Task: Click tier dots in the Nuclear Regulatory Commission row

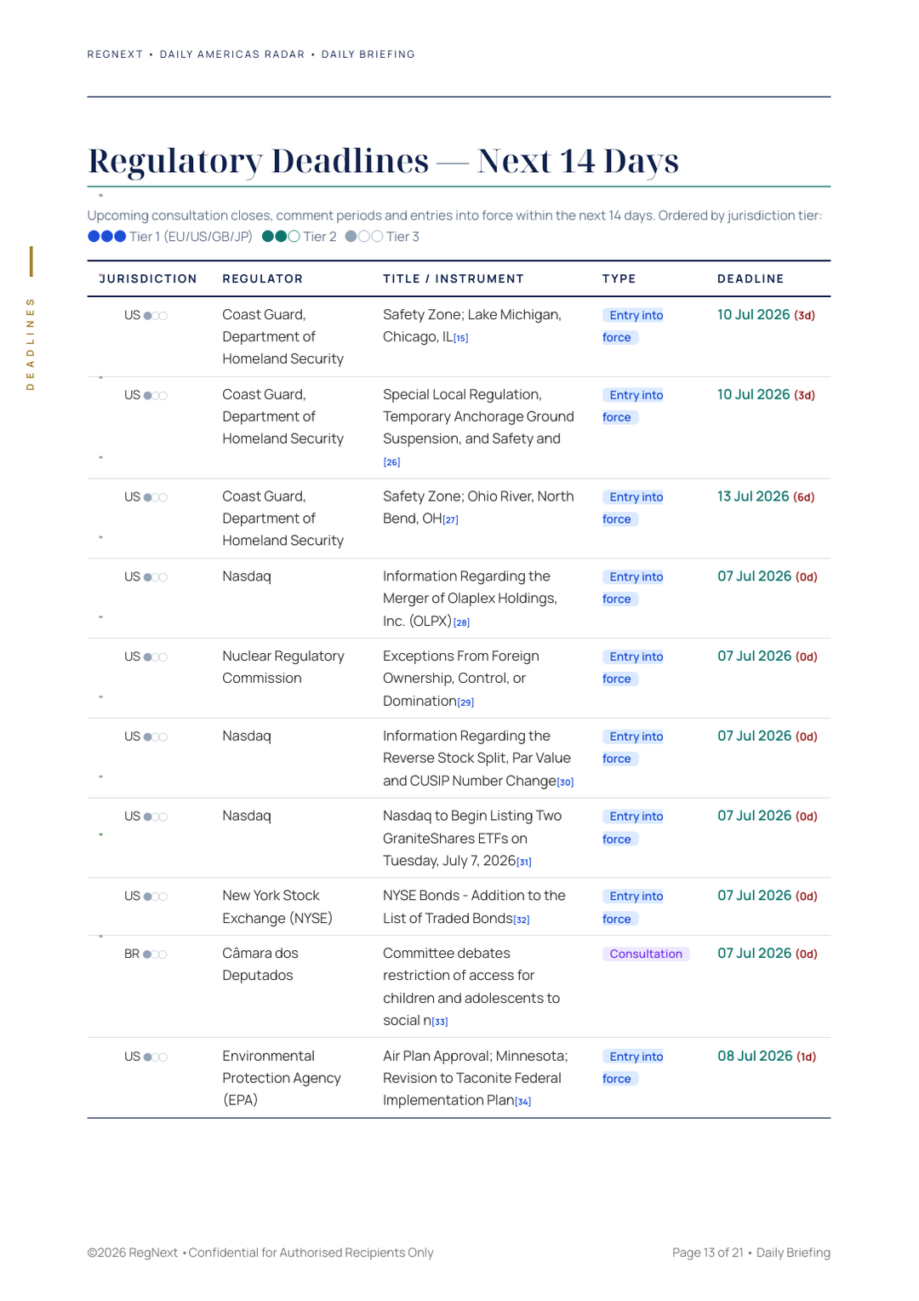Action: pyautogui.click(x=156, y=657)
